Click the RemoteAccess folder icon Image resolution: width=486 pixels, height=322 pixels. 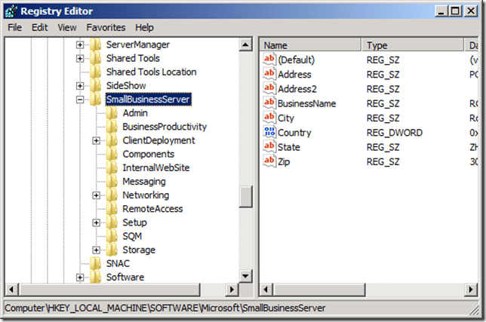pyautogui.click(x=112, y=209)
